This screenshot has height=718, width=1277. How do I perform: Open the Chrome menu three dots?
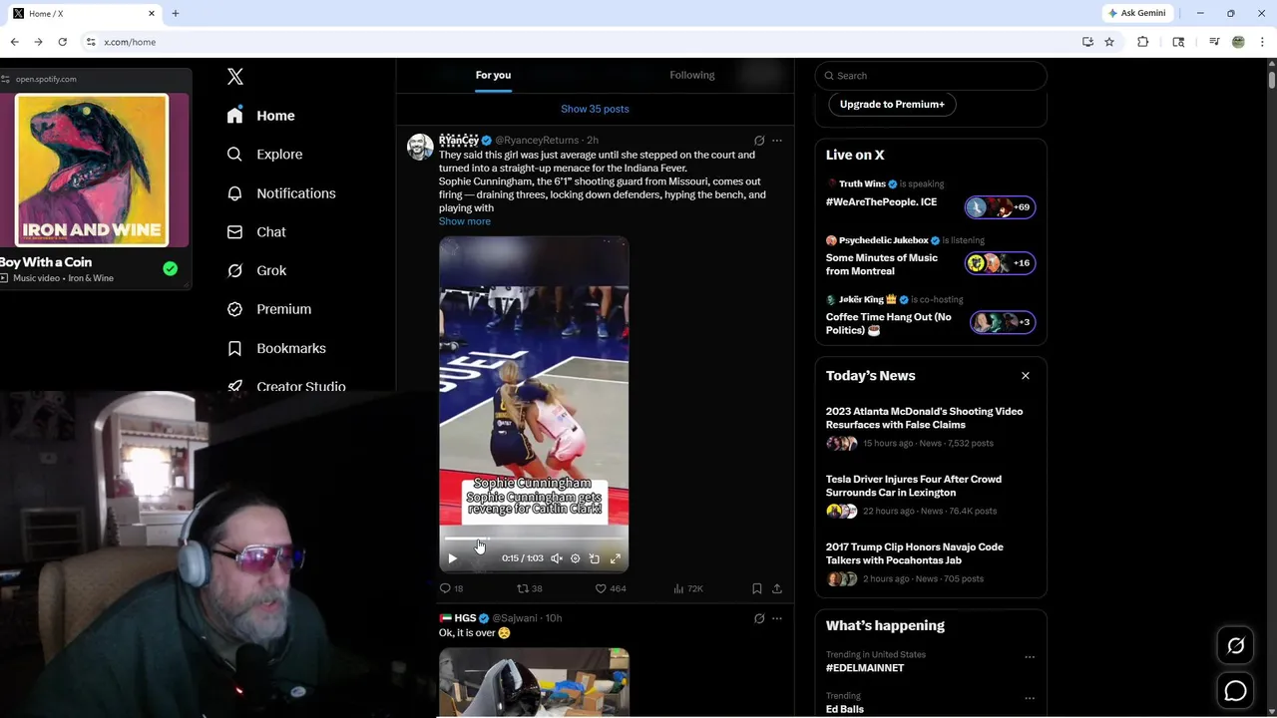tap(1263, 42)
